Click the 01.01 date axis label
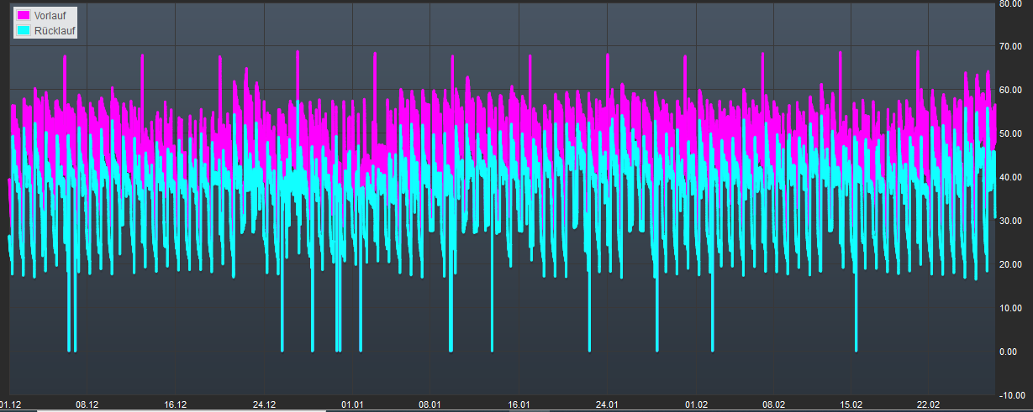 coord(352,404)
